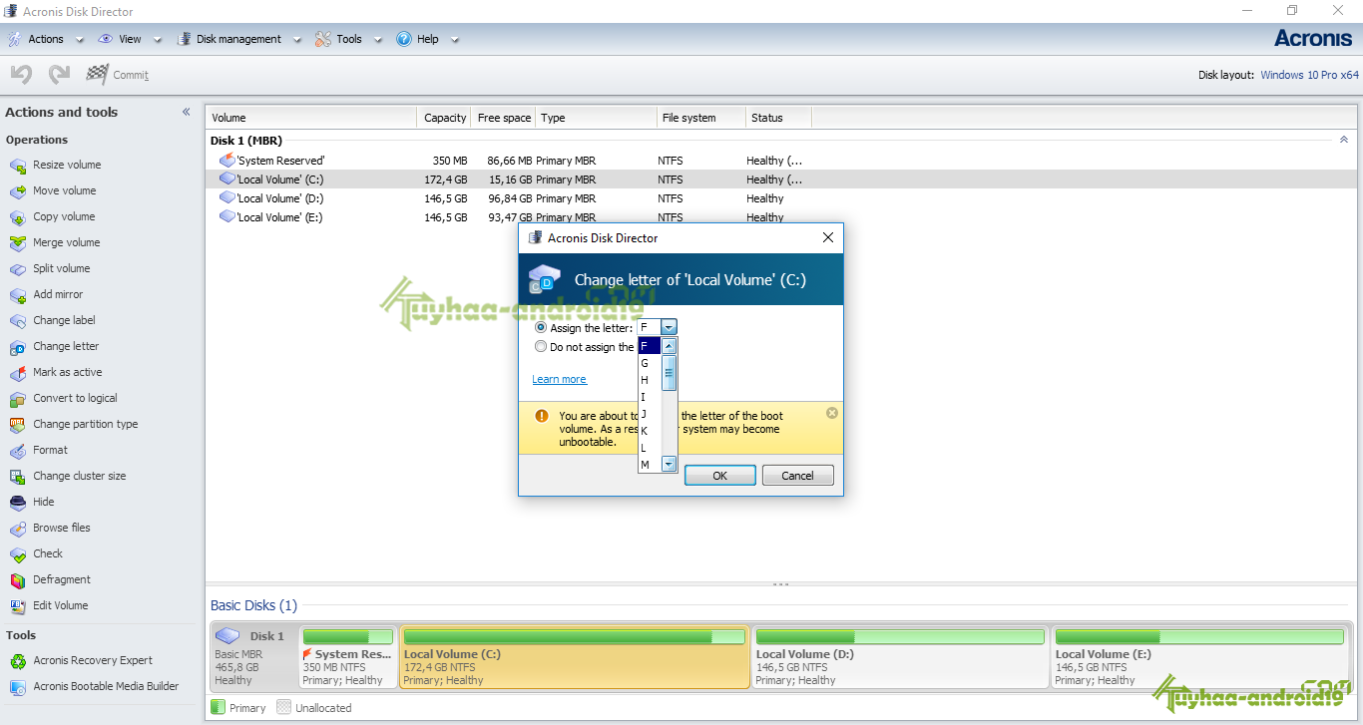Click the Change cluster size icon
Viewport: 1363px width, 725px height.
[x=17, y=477]
